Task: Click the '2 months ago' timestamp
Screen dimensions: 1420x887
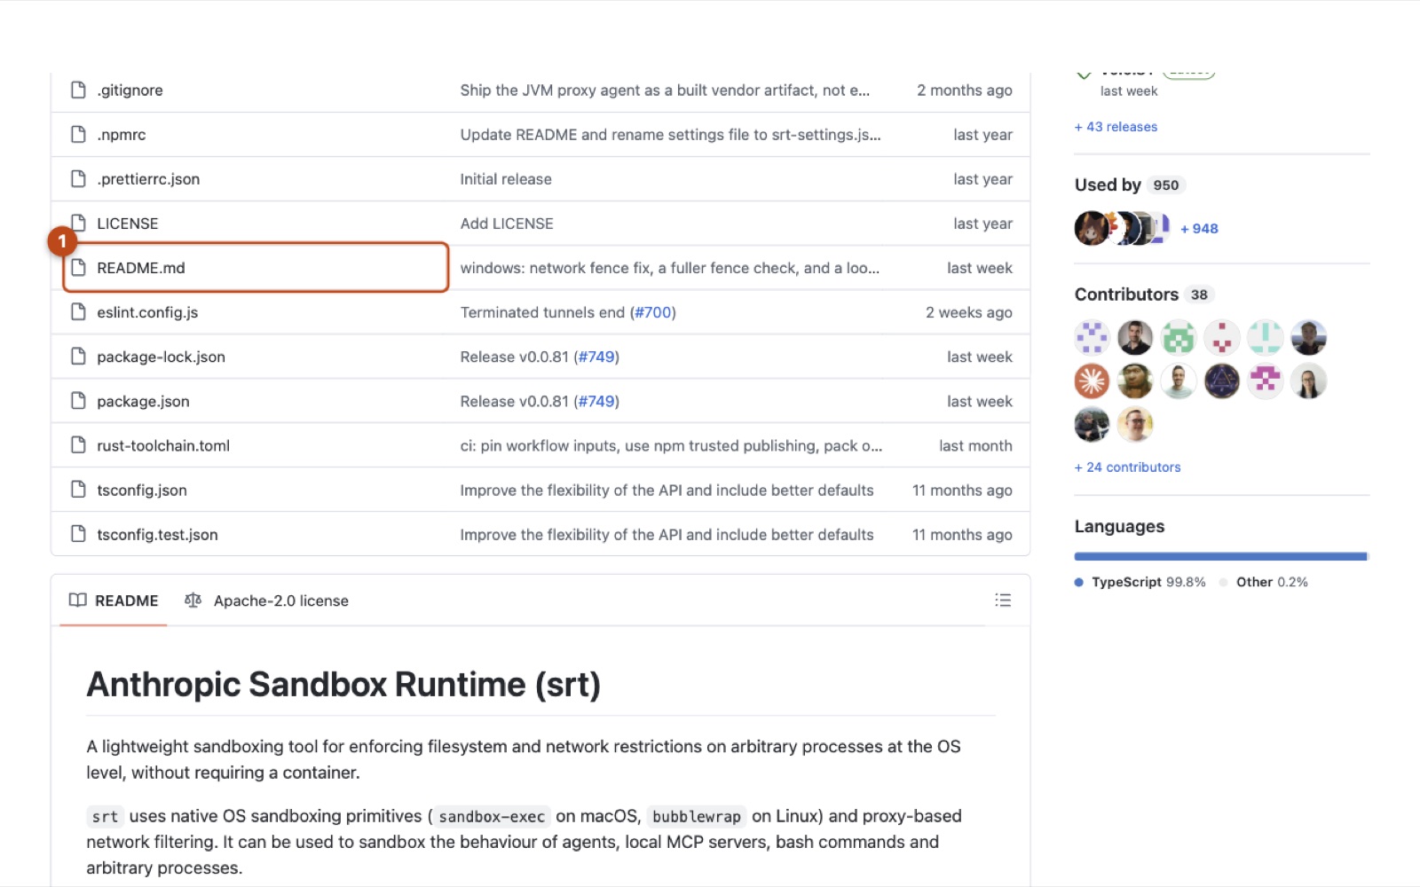Action: [964, 90]
